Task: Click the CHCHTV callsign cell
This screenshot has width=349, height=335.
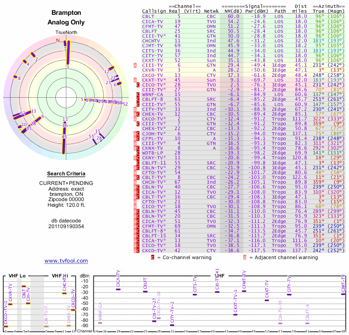Action: click(151, 41)
